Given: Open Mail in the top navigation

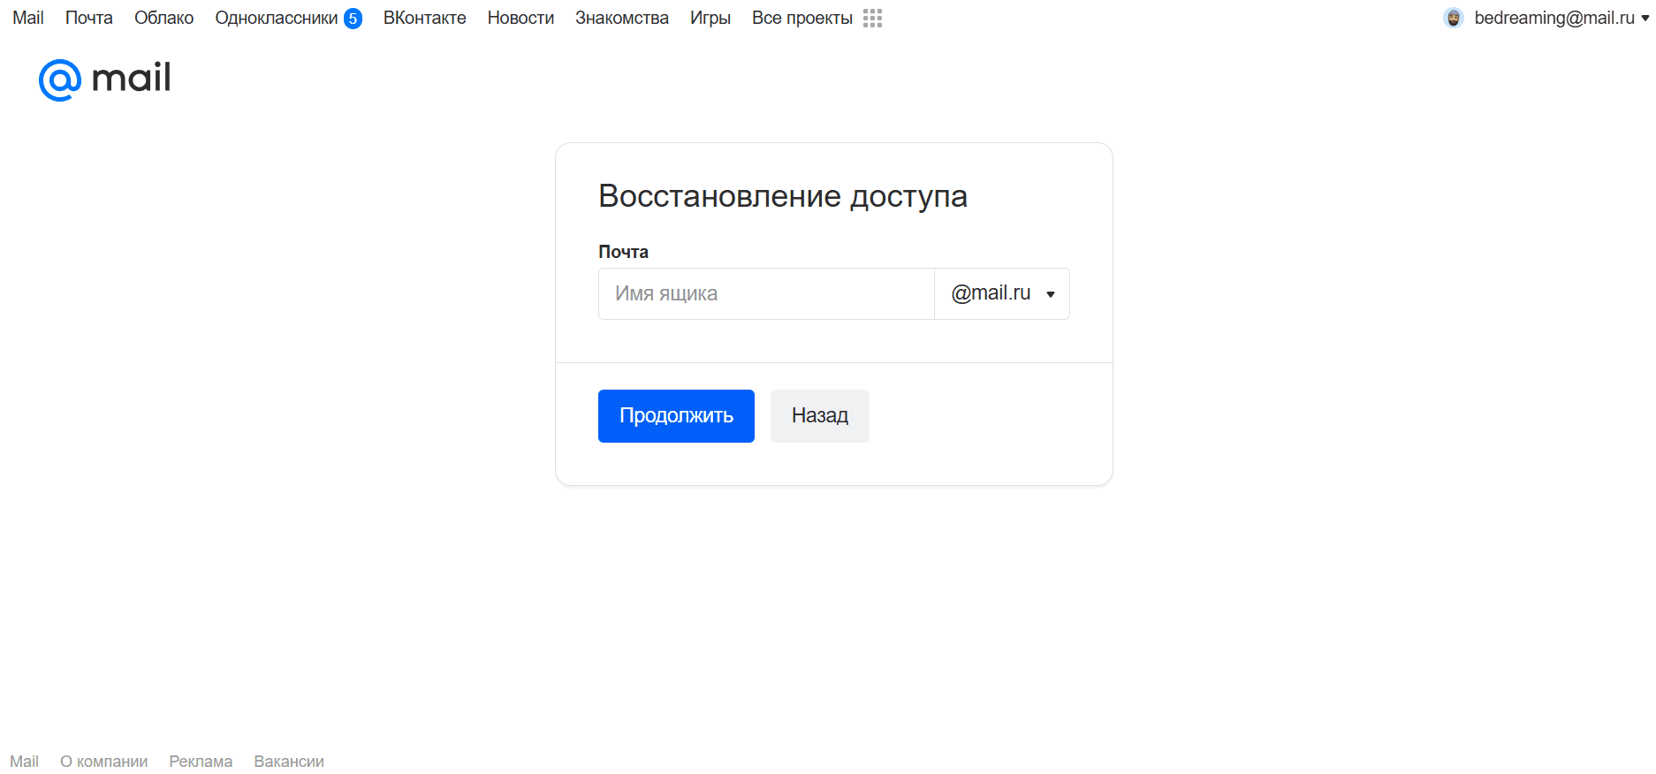Looking at the screenshot, I should tap(28, 18).
